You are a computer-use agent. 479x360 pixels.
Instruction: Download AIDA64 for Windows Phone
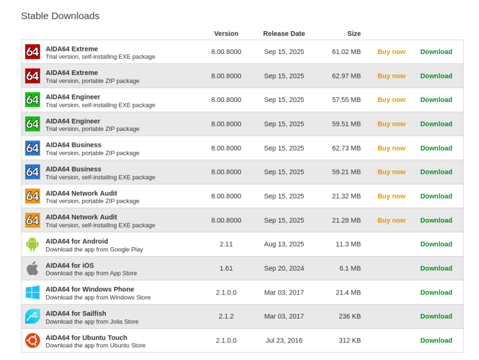(x=436, y=292)
